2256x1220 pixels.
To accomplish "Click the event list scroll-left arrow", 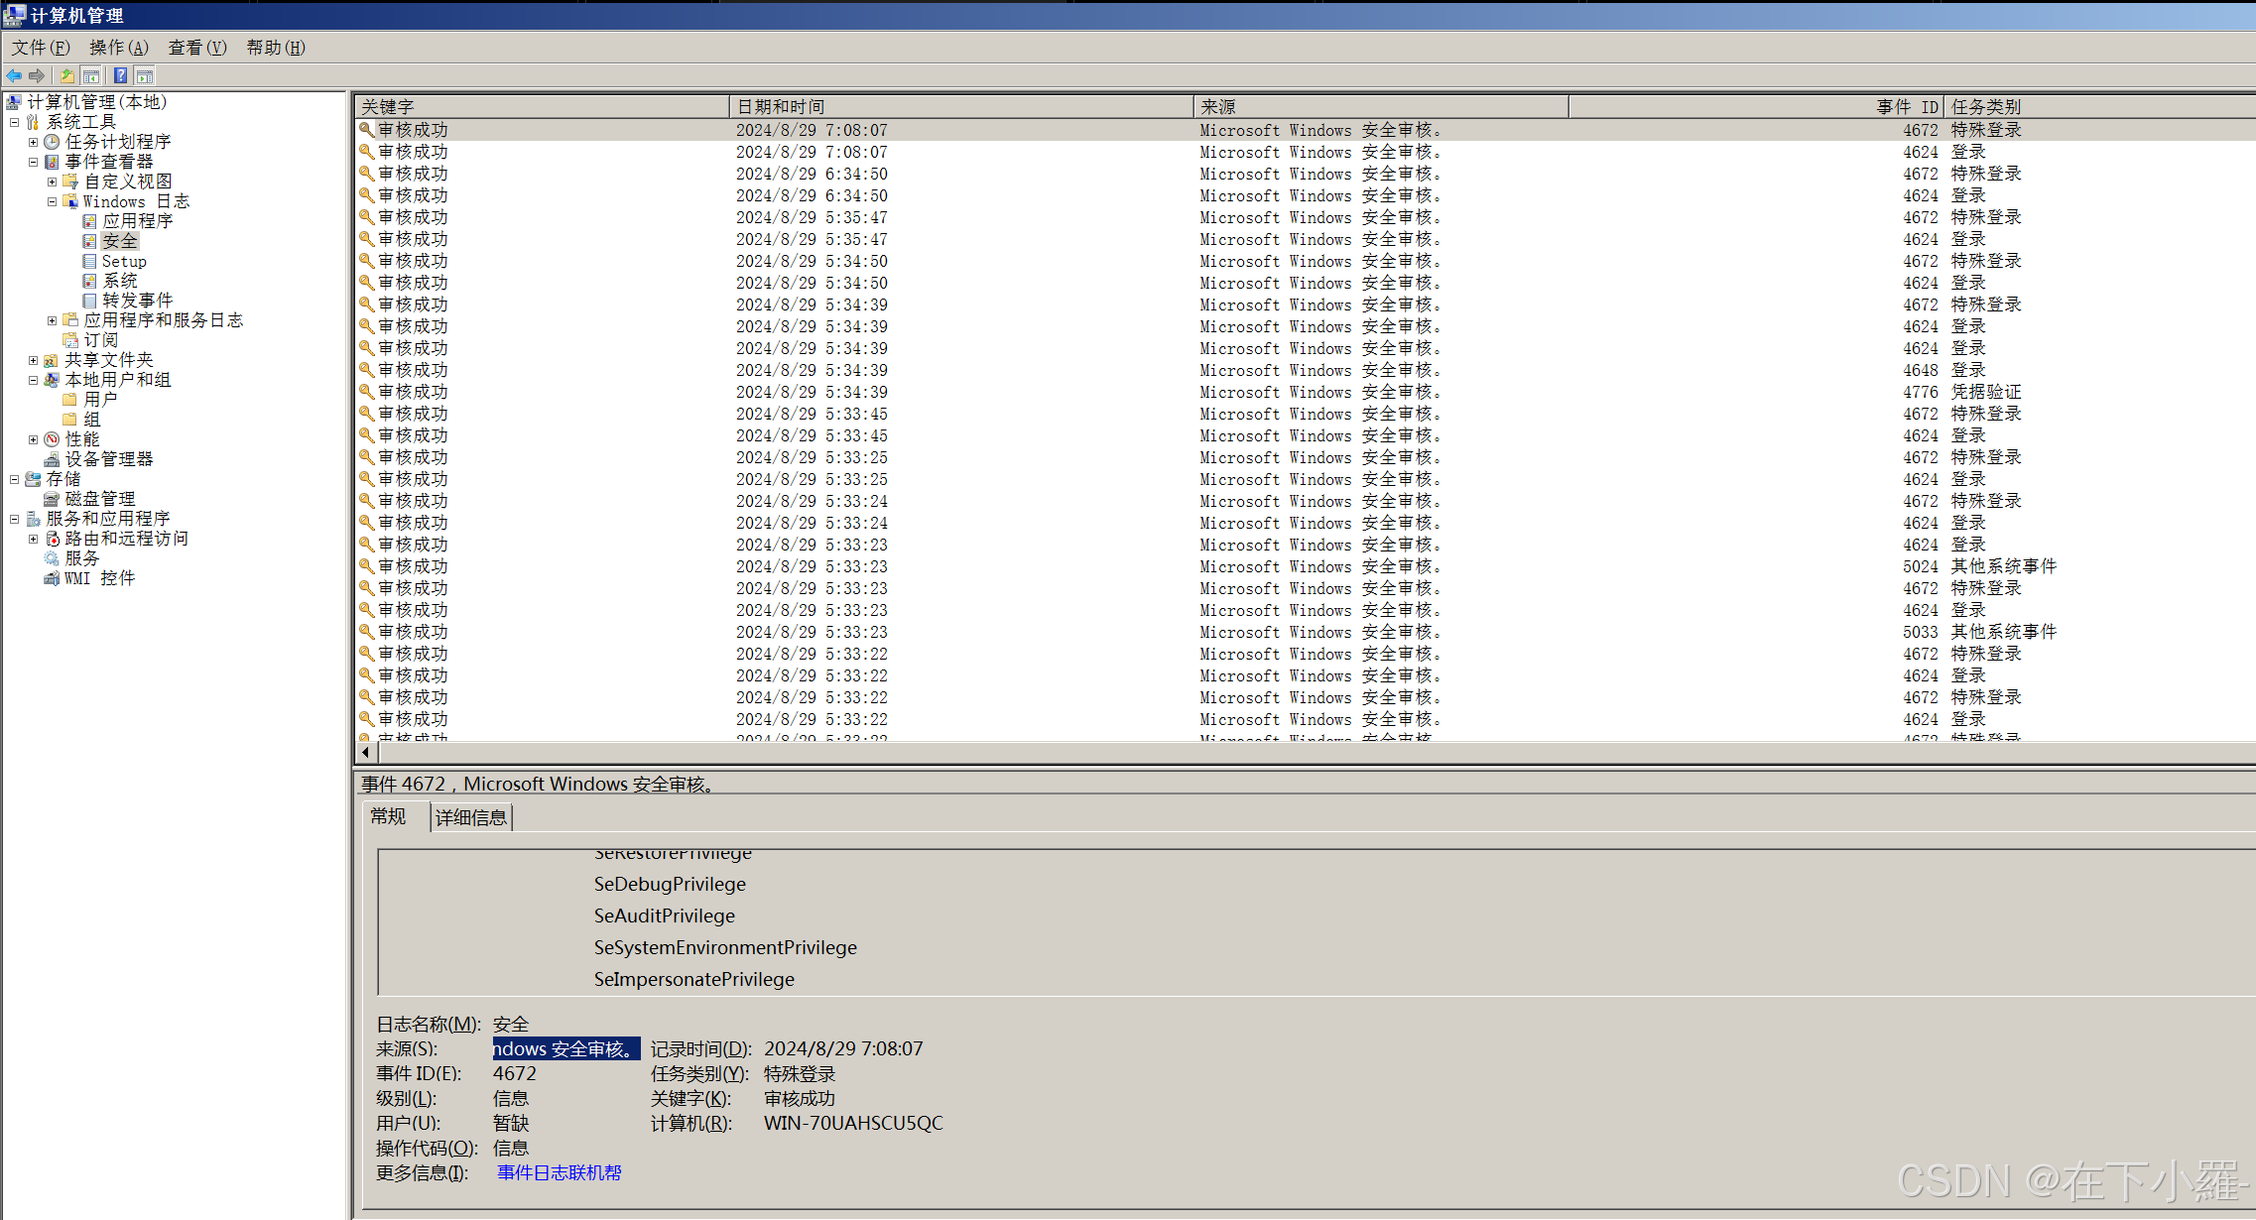I will coord(365,753).
